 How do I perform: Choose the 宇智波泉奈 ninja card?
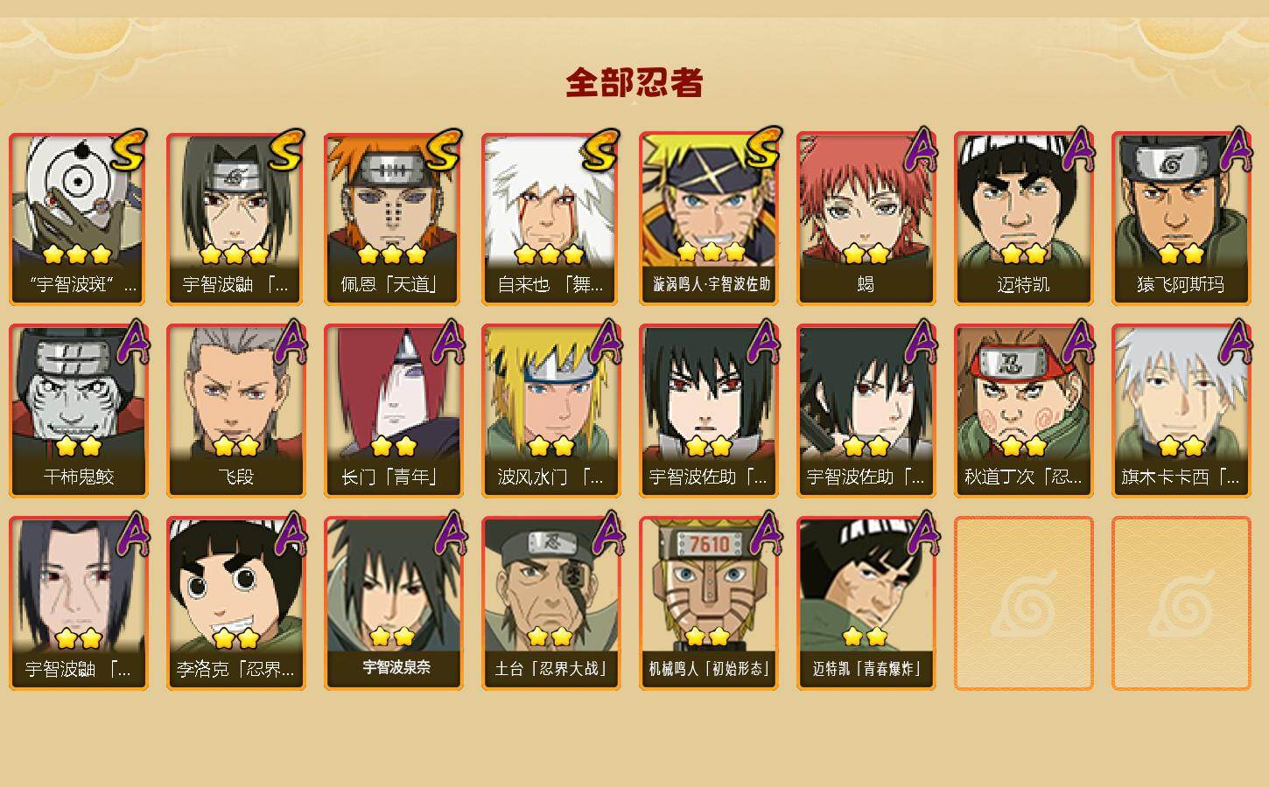(x=393, y=603)
